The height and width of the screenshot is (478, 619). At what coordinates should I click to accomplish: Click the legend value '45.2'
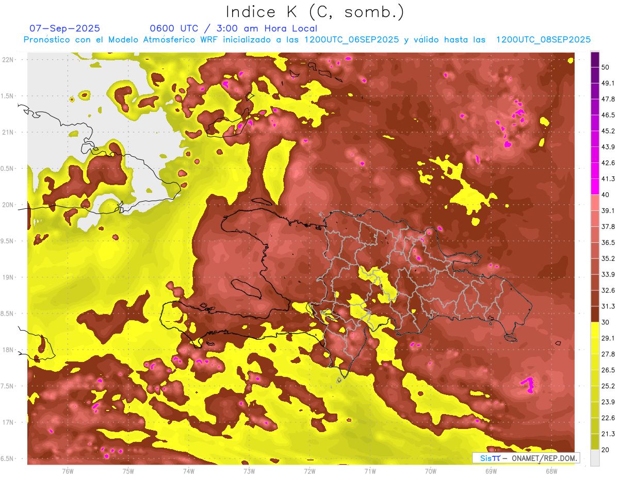pos(608,131)
